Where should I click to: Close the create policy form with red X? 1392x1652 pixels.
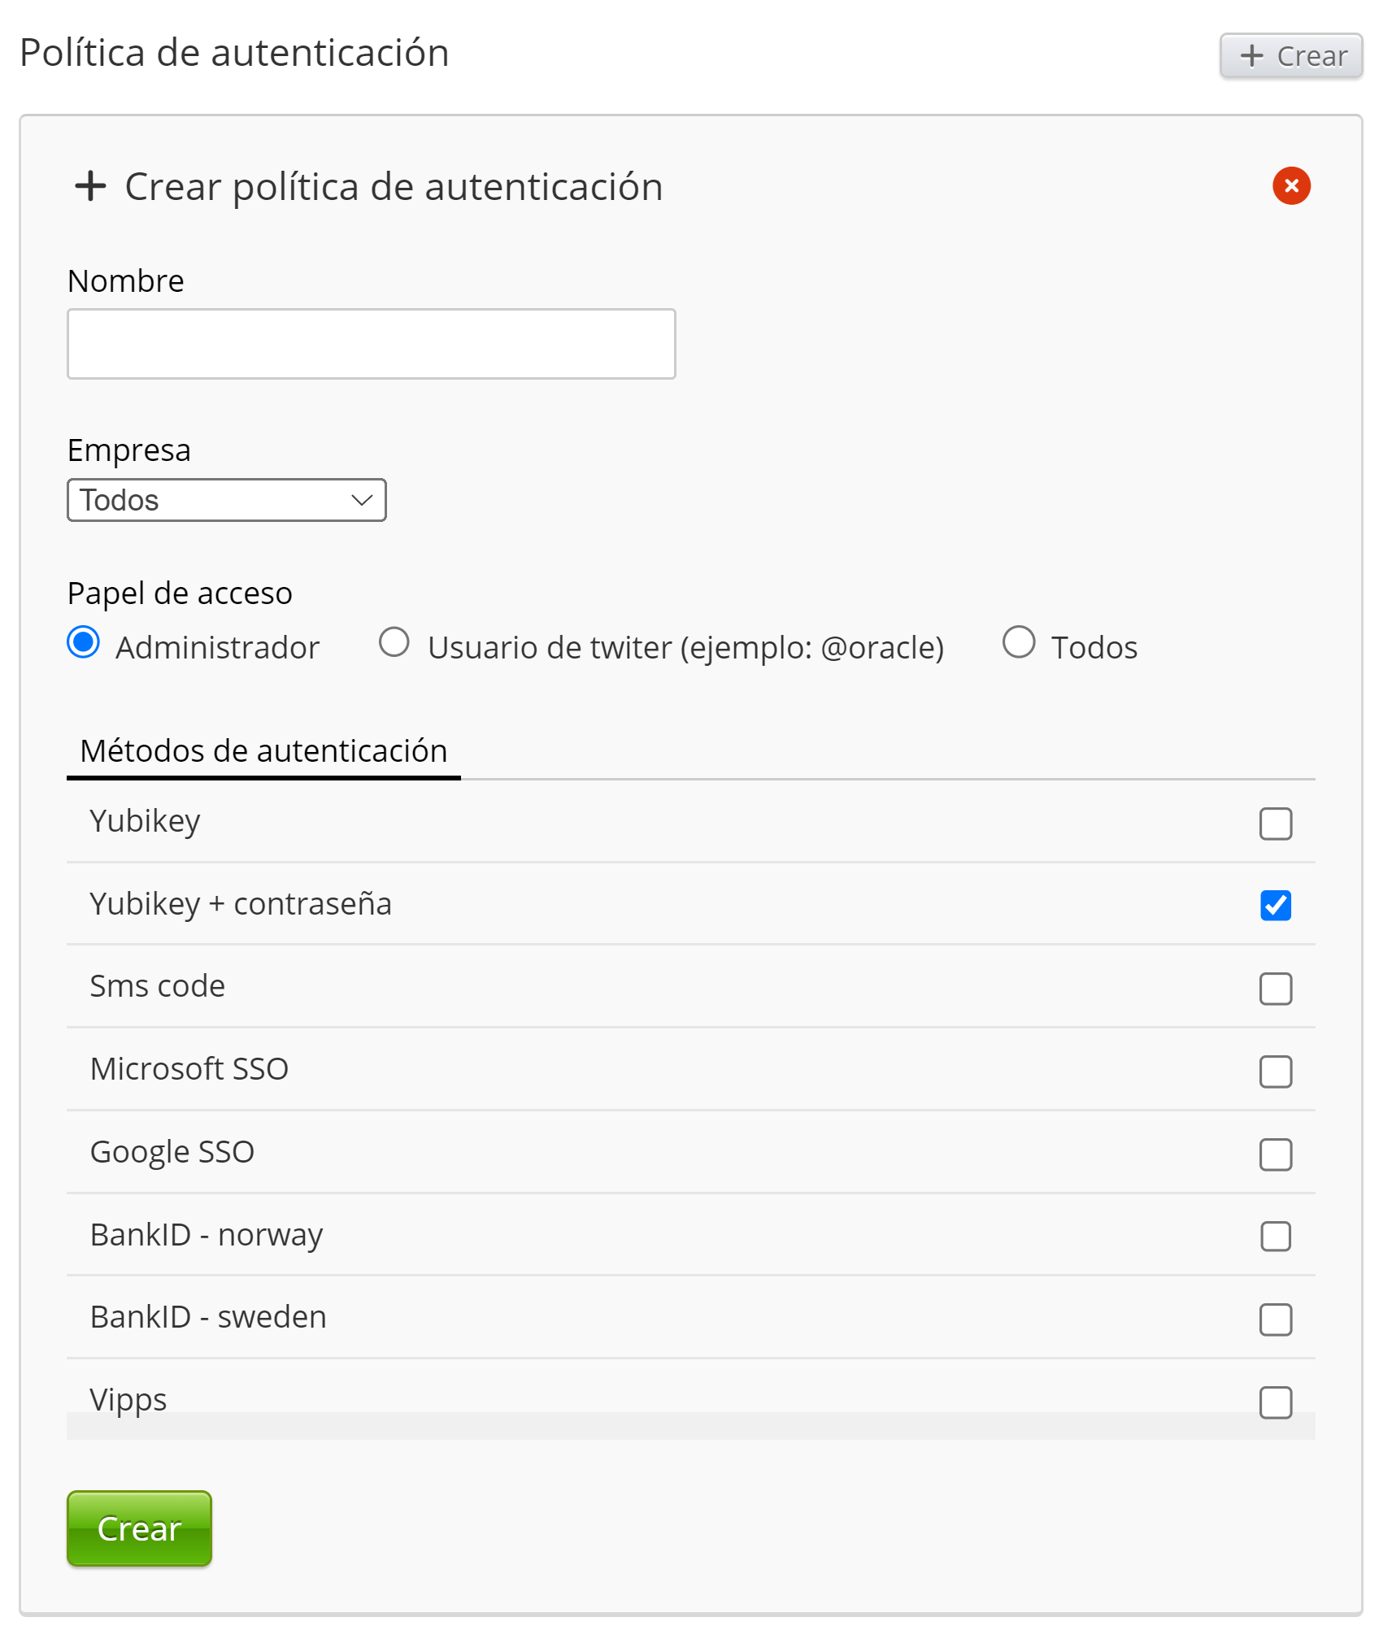point(1290,186)
